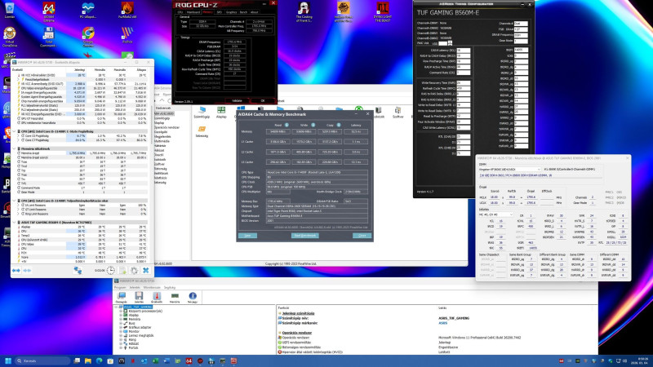Click the HWiNFO sensor window vertical scrollbar

pos(150,125)
